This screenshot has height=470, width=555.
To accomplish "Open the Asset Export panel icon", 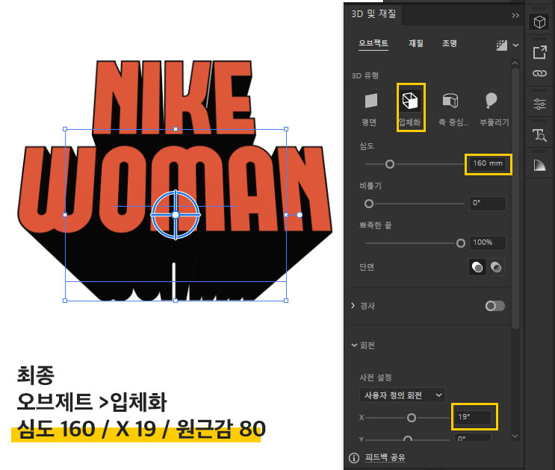I will coord(539,53).
